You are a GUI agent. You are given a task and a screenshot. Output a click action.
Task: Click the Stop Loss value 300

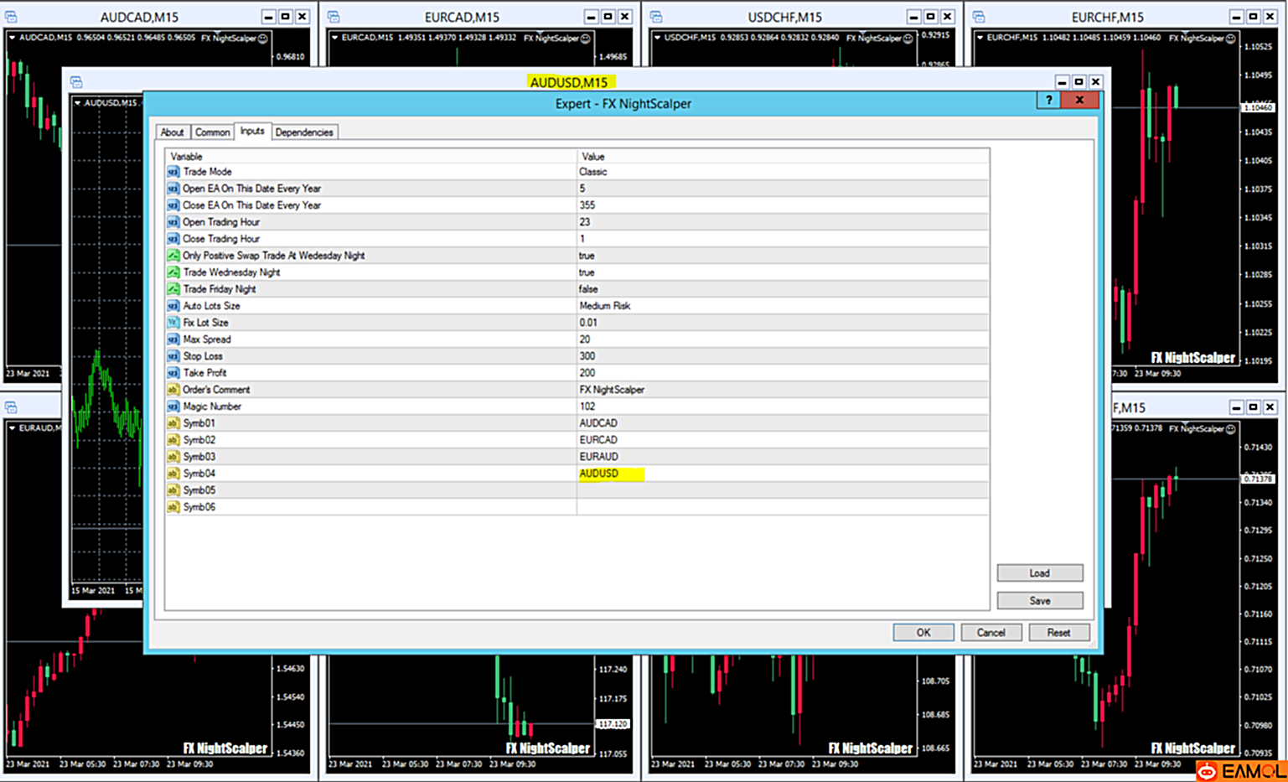click(587, 356)
